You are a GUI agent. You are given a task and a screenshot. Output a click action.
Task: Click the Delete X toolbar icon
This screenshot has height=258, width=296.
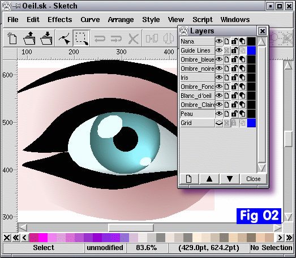133,39
